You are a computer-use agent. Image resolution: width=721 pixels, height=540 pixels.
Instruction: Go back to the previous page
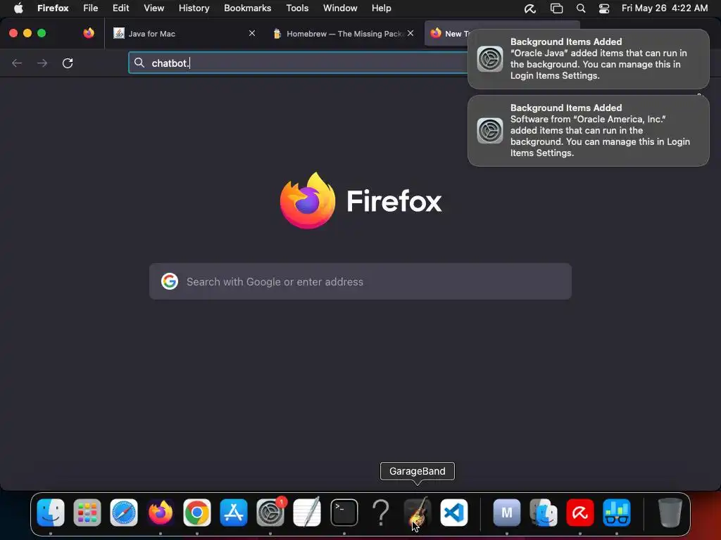click(x=17, y=63)
